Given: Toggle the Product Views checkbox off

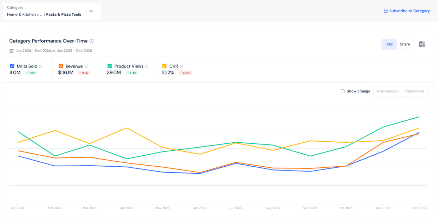Looking at the screenshot, I should (110, 66).
